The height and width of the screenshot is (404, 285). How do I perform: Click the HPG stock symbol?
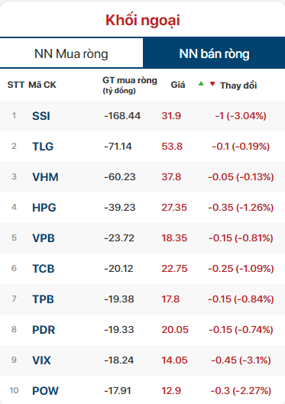44,208
